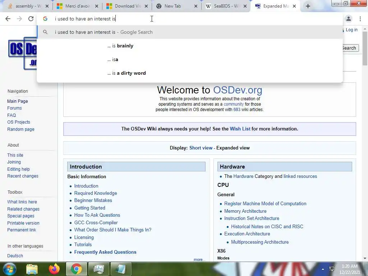Open the Memory Architecture link
Image resolution: width=368 pixels, height=276 pixels.
(x=245, y=211)
